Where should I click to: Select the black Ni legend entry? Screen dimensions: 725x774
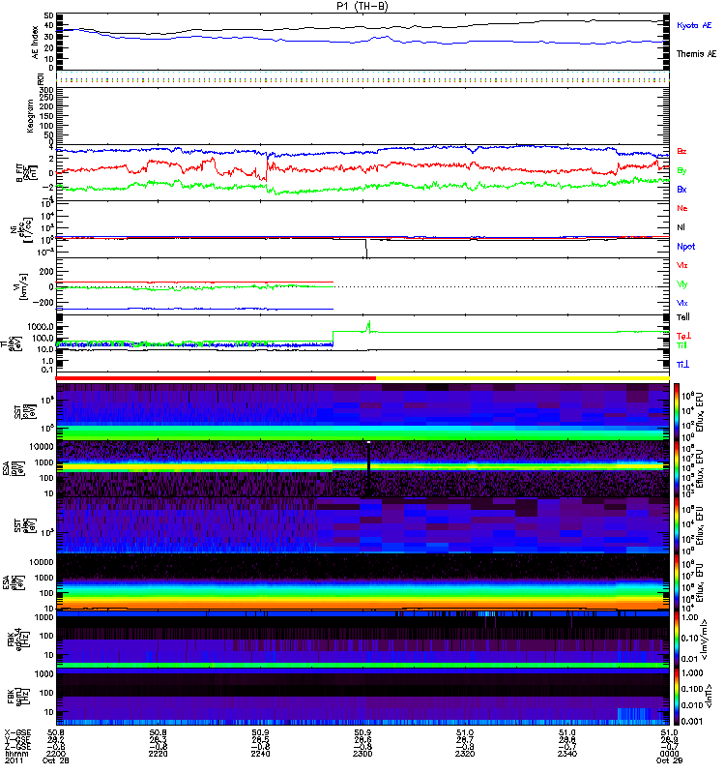[681, 227]
